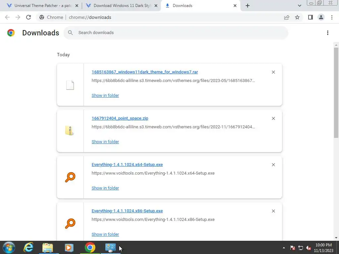Click voidtools x64 source URL text
The height and width of the screenshot is (254, 339).
(x=153, y=173)
